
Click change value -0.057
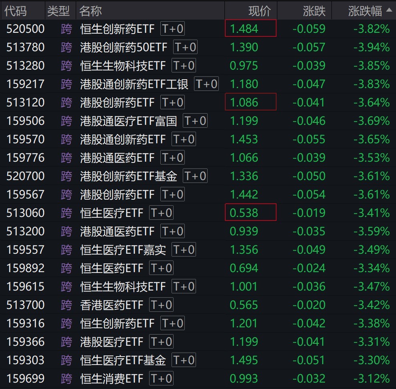click(309, 47)
